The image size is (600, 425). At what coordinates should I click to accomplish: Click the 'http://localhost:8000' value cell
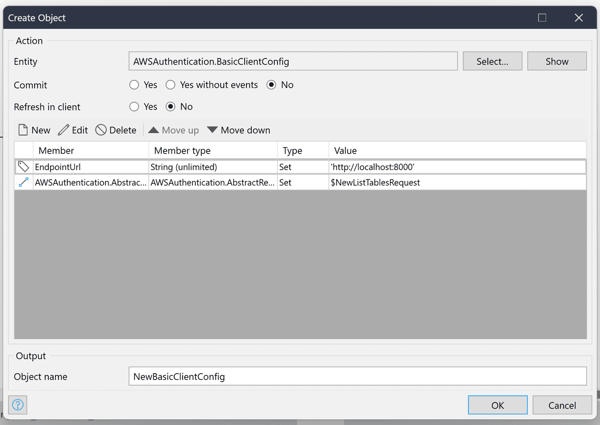click(x=458, y=167)
